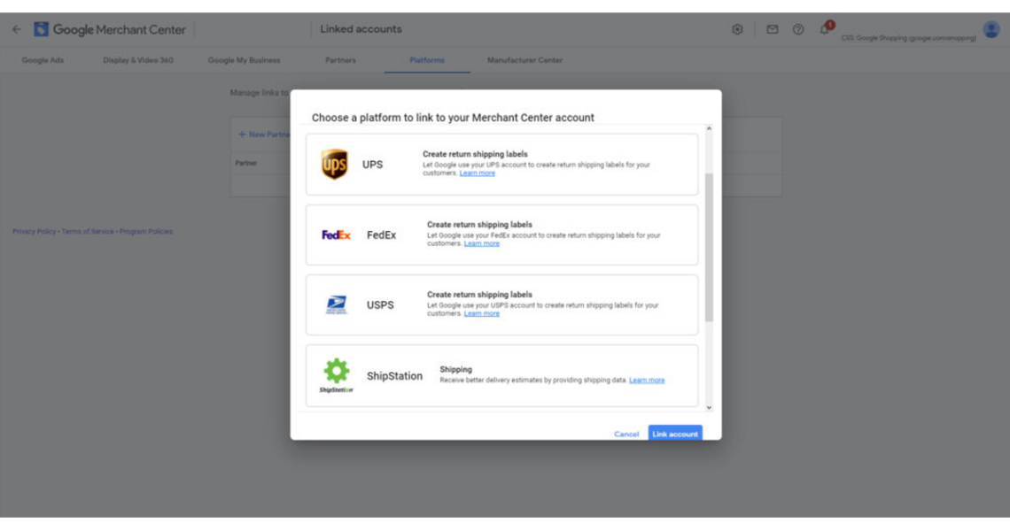Click the Link account button
Viewport: 1010px width, 531px height.
[674, 434]
